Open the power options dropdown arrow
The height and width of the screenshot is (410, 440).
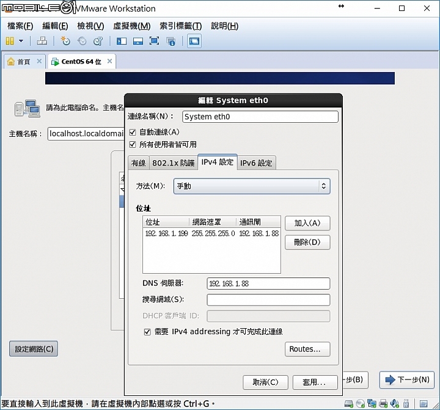pyautogui.click(x=21, y=41)
